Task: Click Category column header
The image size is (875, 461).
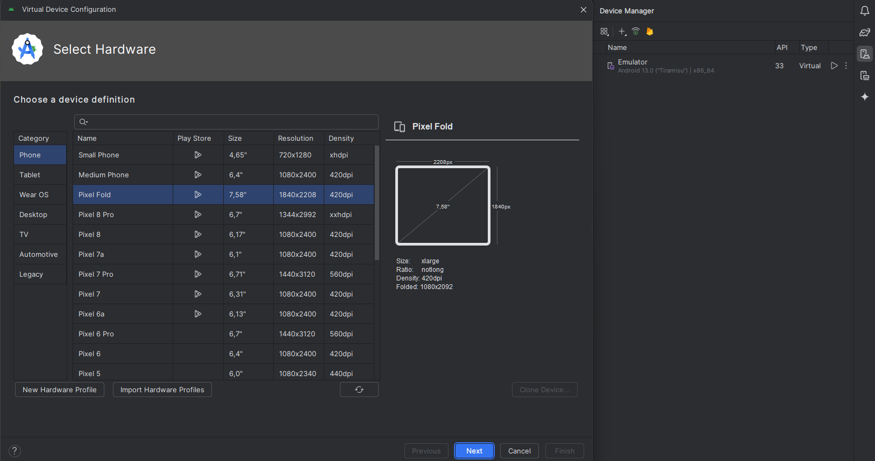Action: tap(40, 138)
